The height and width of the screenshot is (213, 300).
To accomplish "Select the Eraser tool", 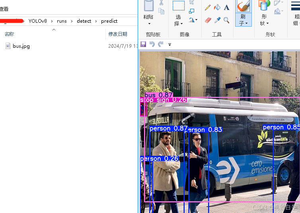I will click(x=208, y=20).
